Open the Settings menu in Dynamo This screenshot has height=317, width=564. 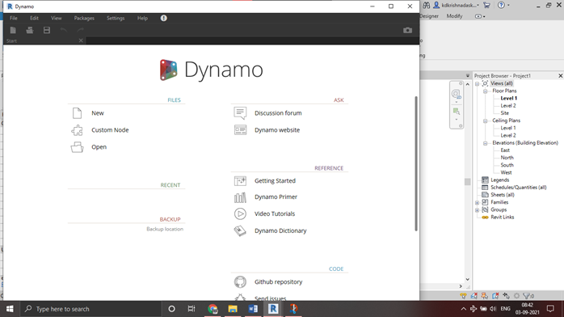click(x=116, y=18)
